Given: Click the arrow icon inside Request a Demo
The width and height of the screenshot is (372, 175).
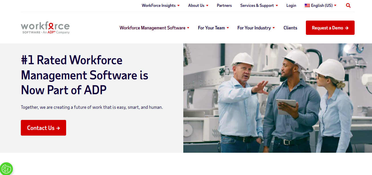Looking at the screenshot, I should [347, 28].
